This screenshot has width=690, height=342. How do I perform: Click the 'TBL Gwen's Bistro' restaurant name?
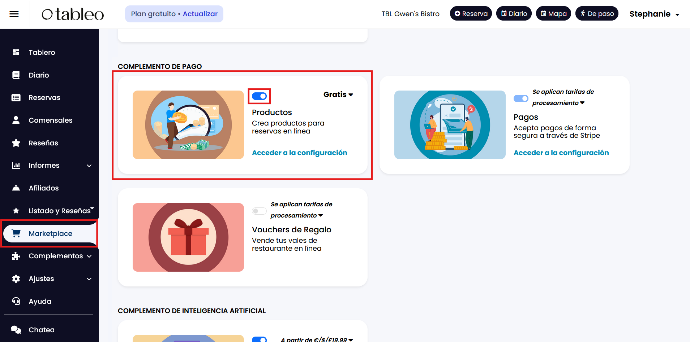(x=411, y=14)
